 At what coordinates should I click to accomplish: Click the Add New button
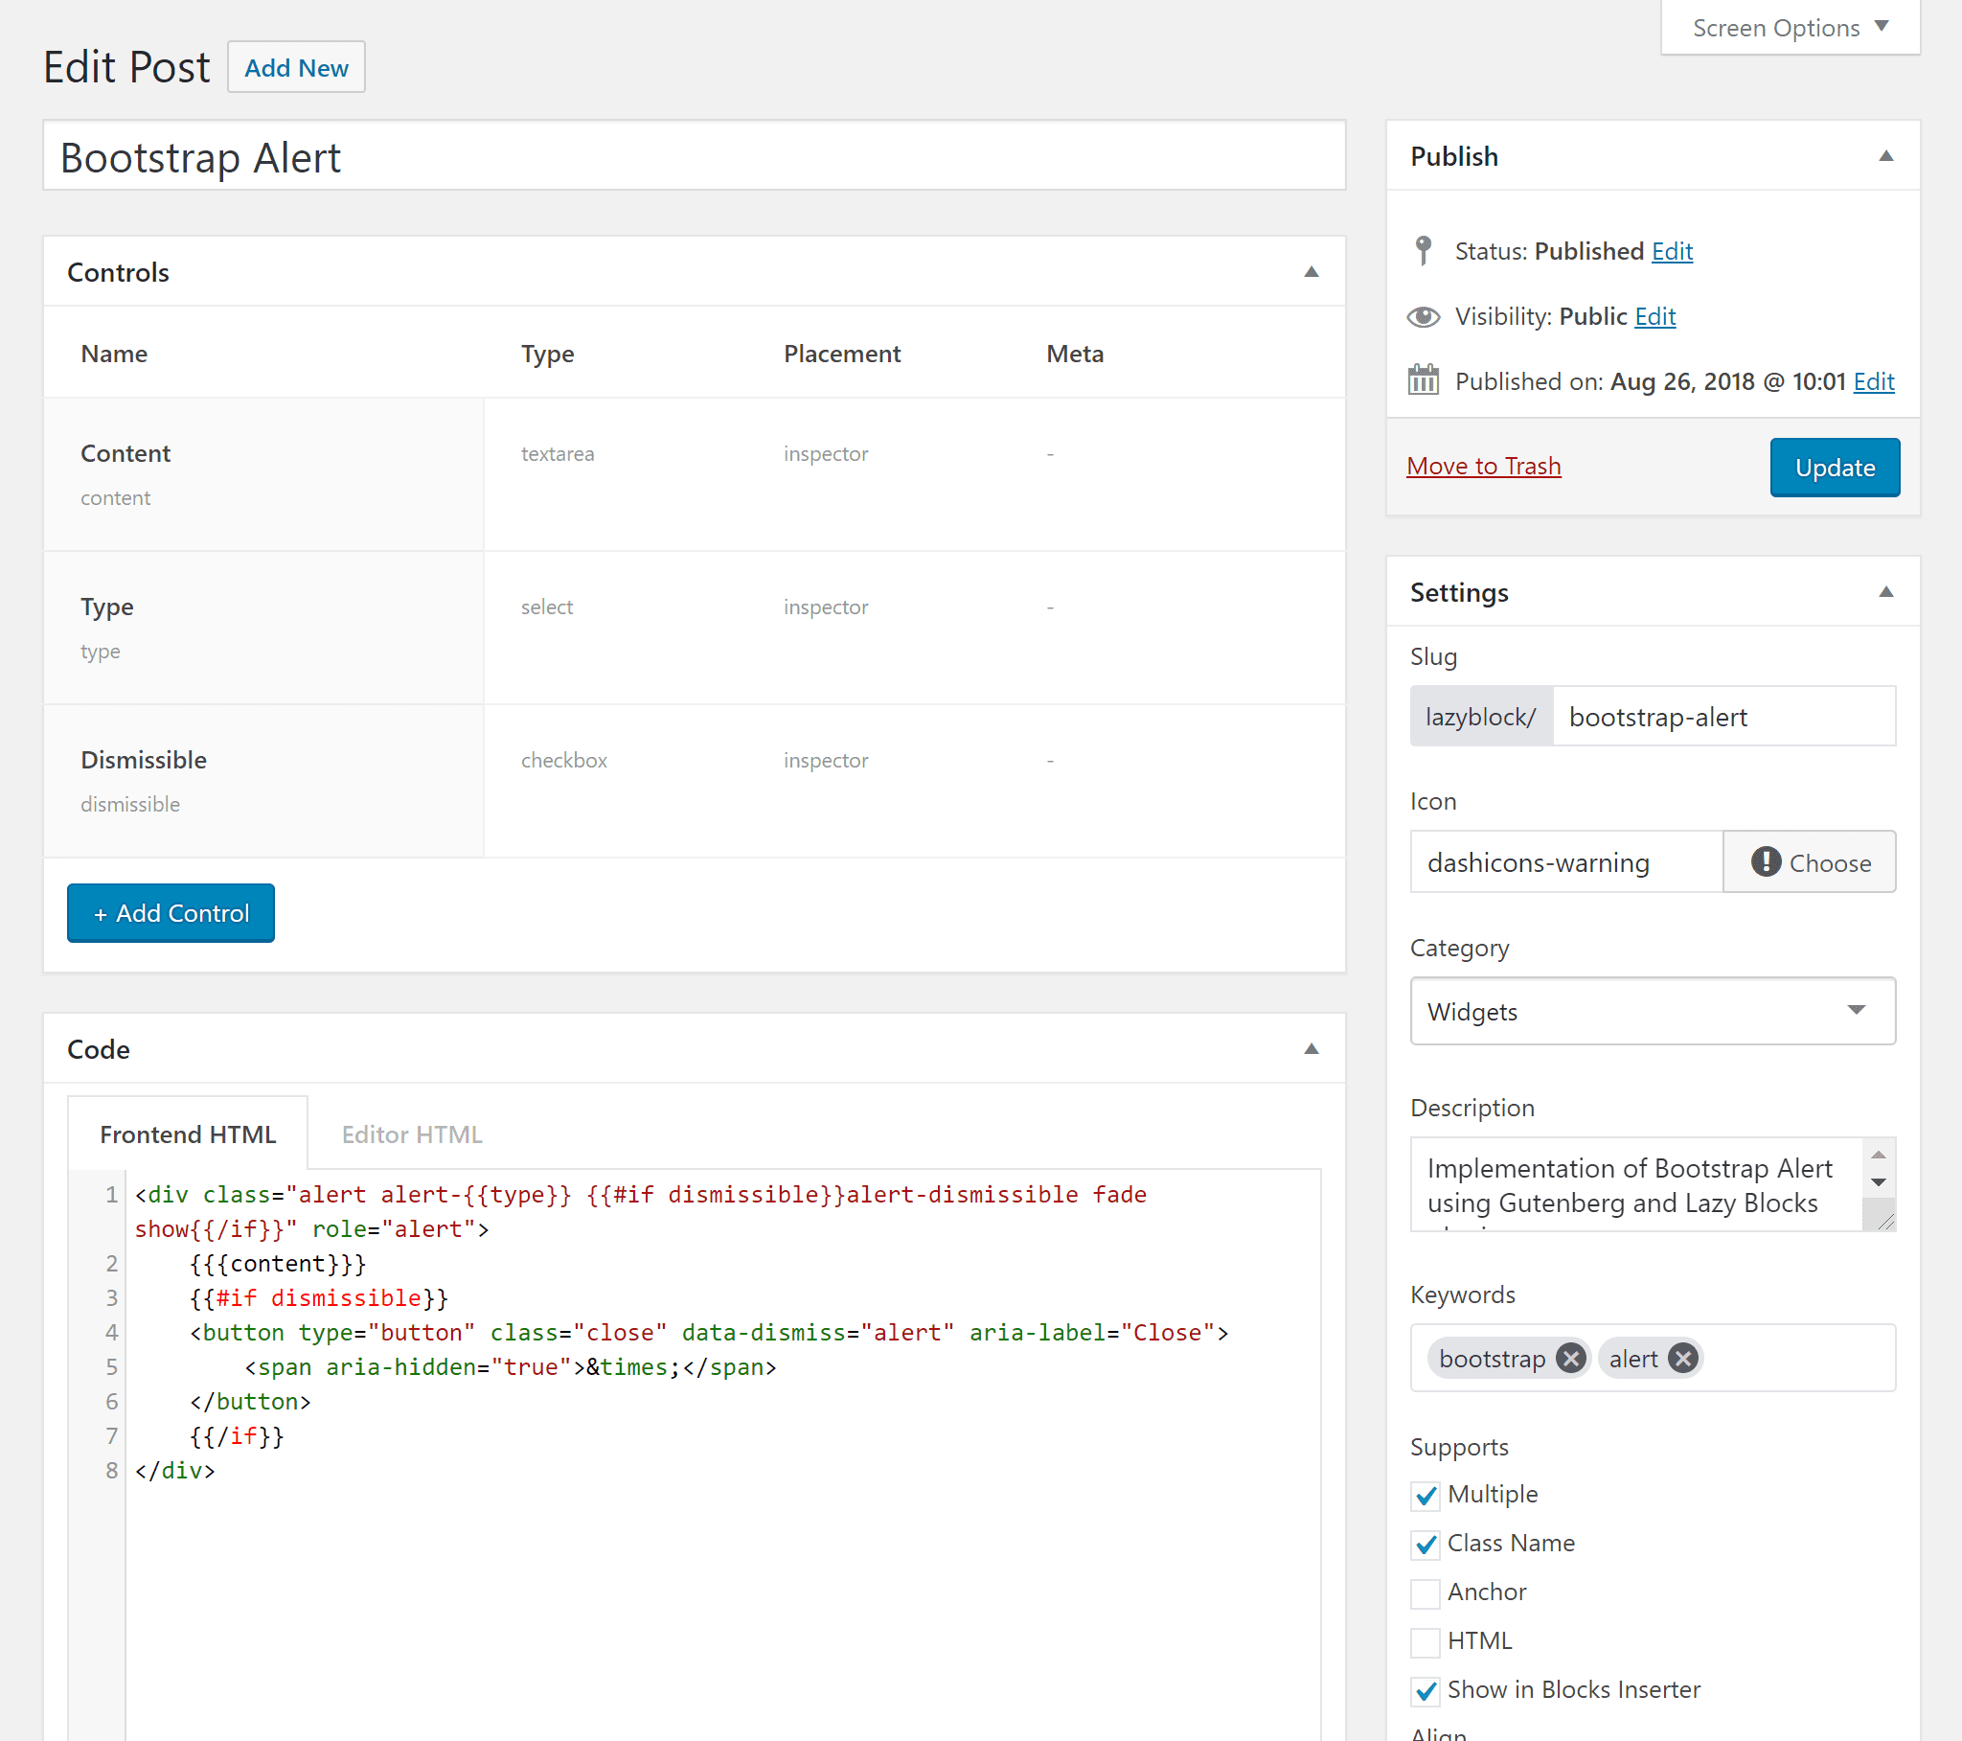(296, 67)
